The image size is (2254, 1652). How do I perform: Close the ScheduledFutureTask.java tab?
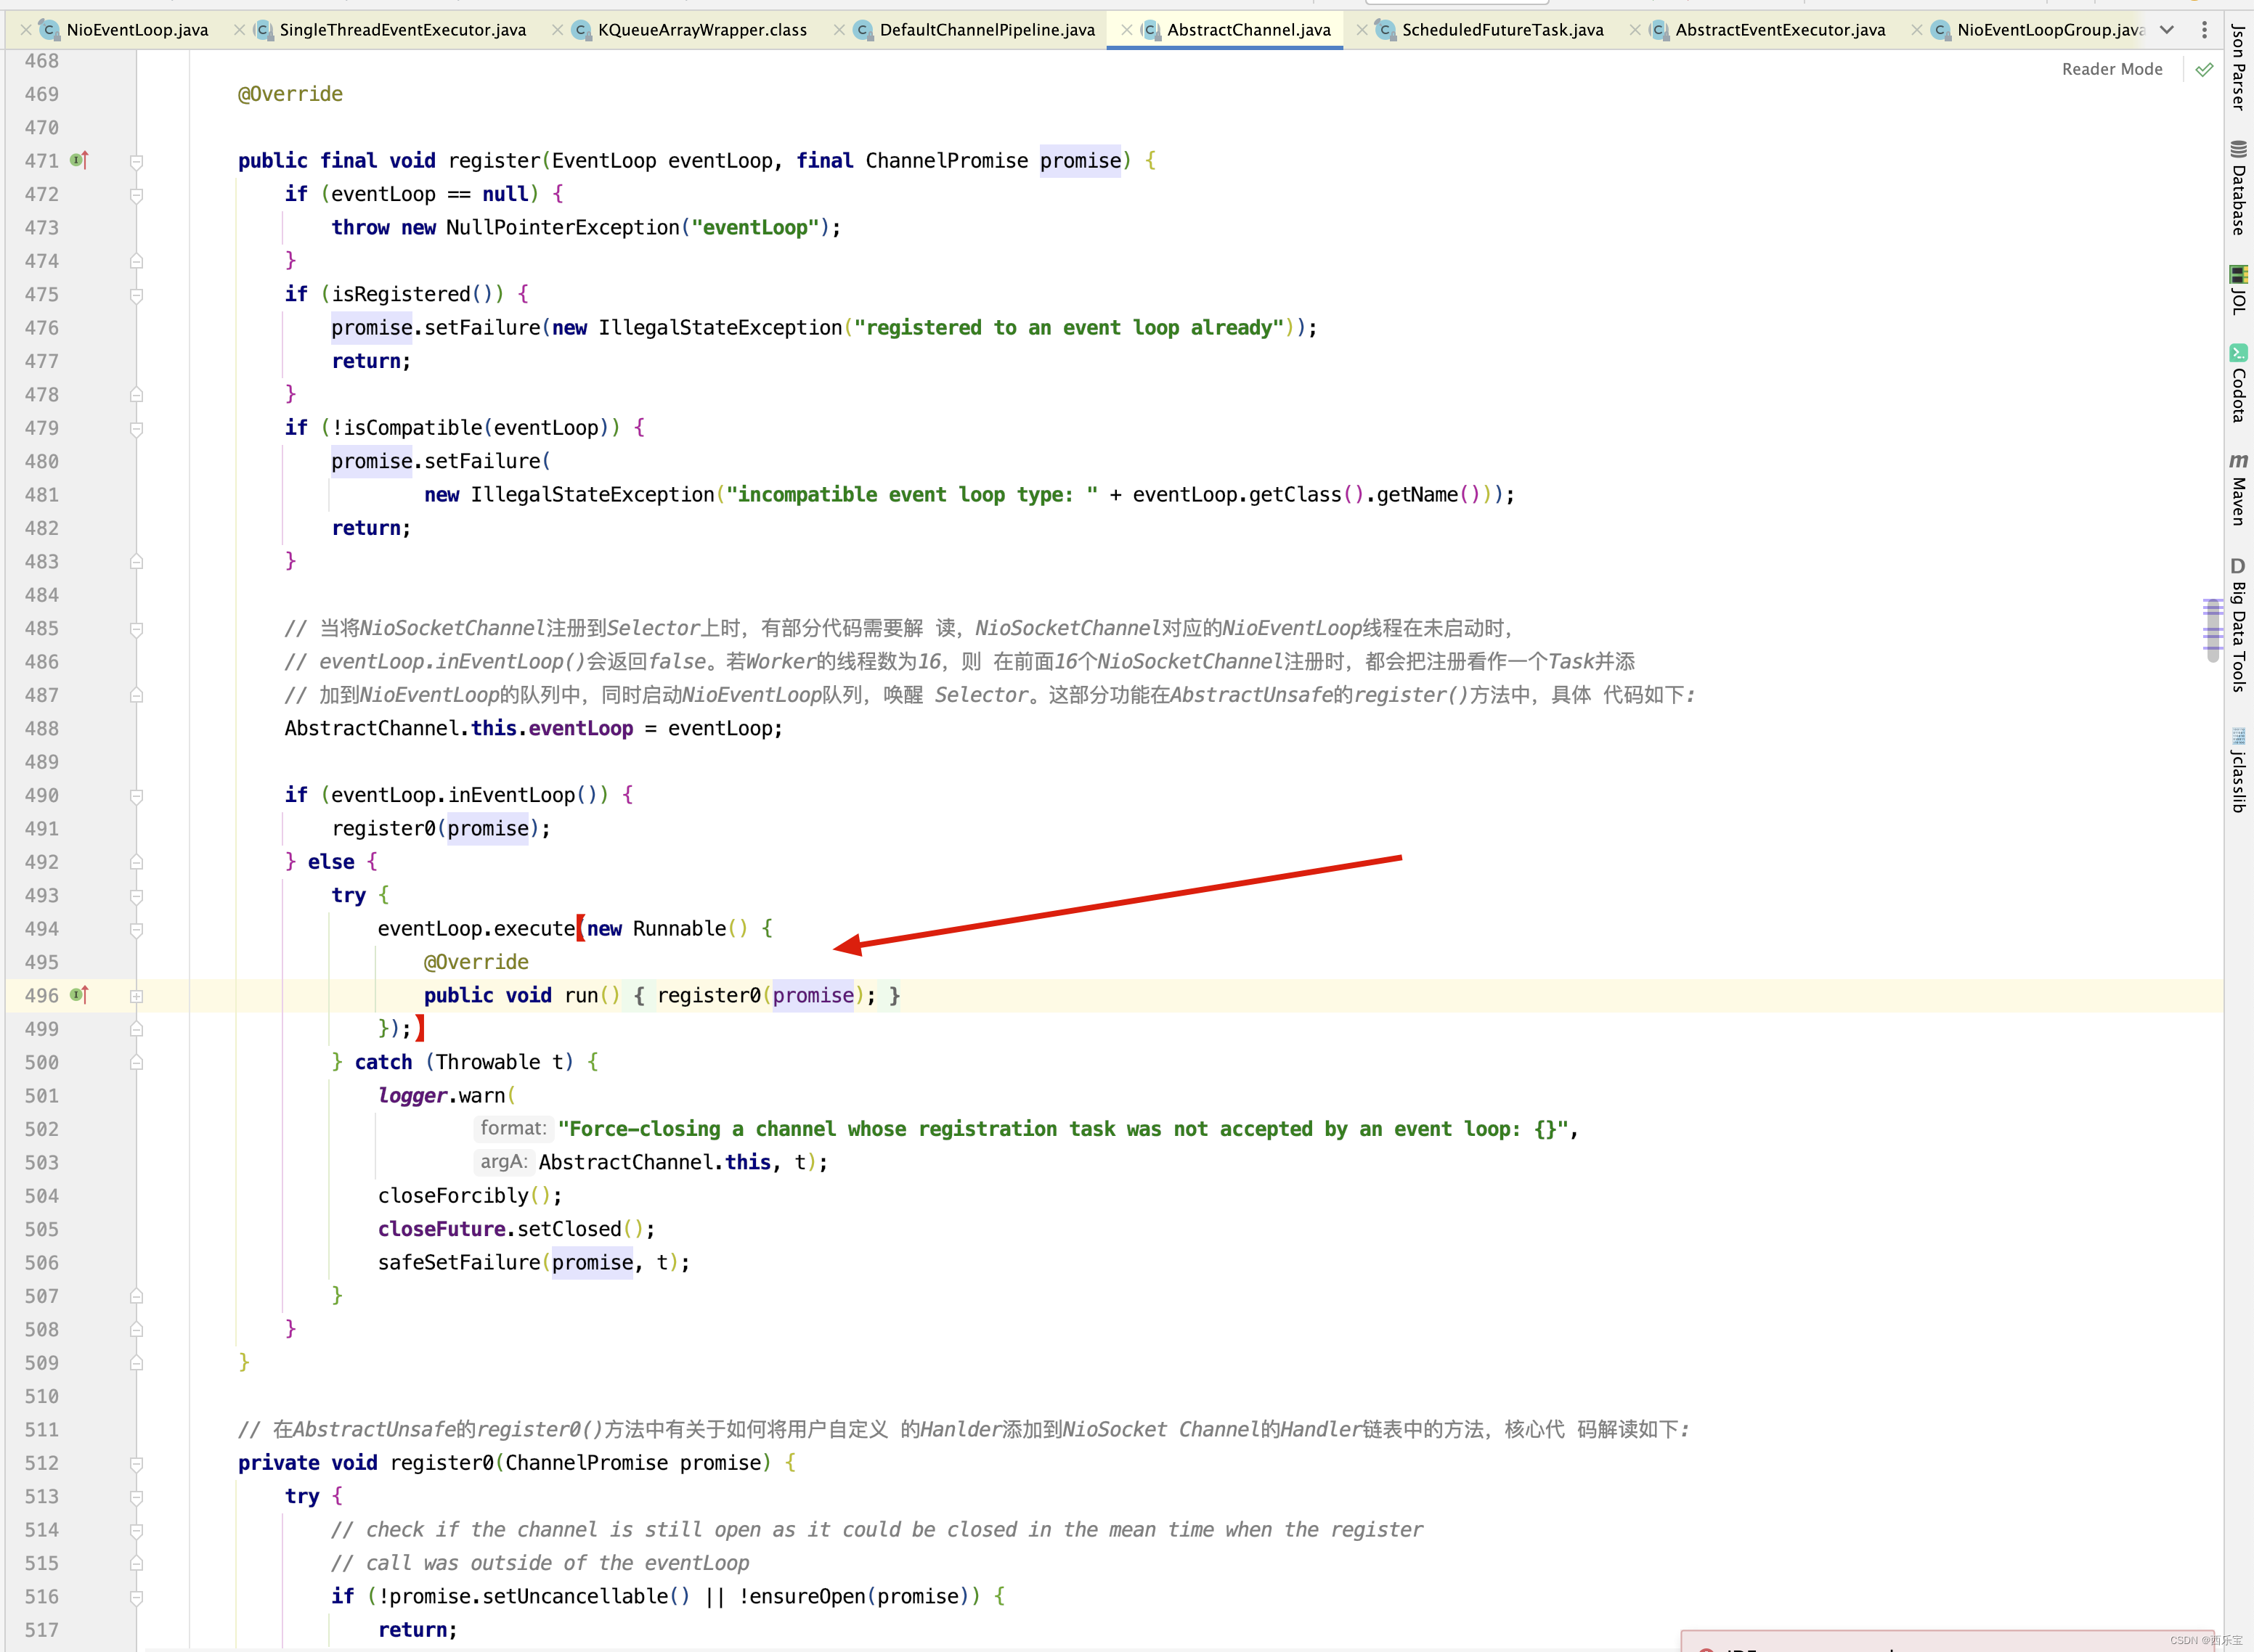tap(1362, 30)
